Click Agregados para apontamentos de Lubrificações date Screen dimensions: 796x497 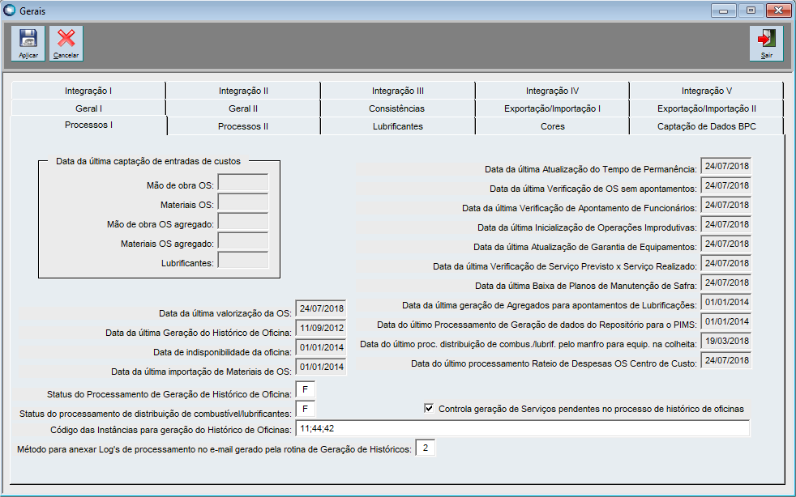(726, 302)
